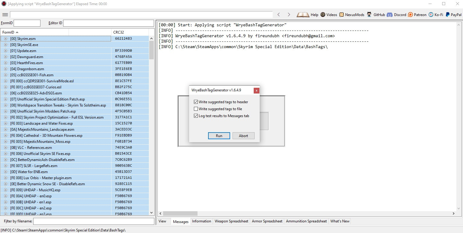Open NexusMods page
This screenshot has width=463, height=233.
(352, 15)
